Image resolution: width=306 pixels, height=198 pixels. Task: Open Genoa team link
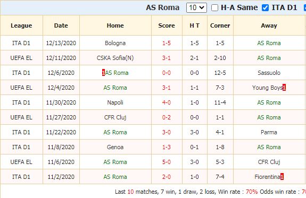point(115,147)
